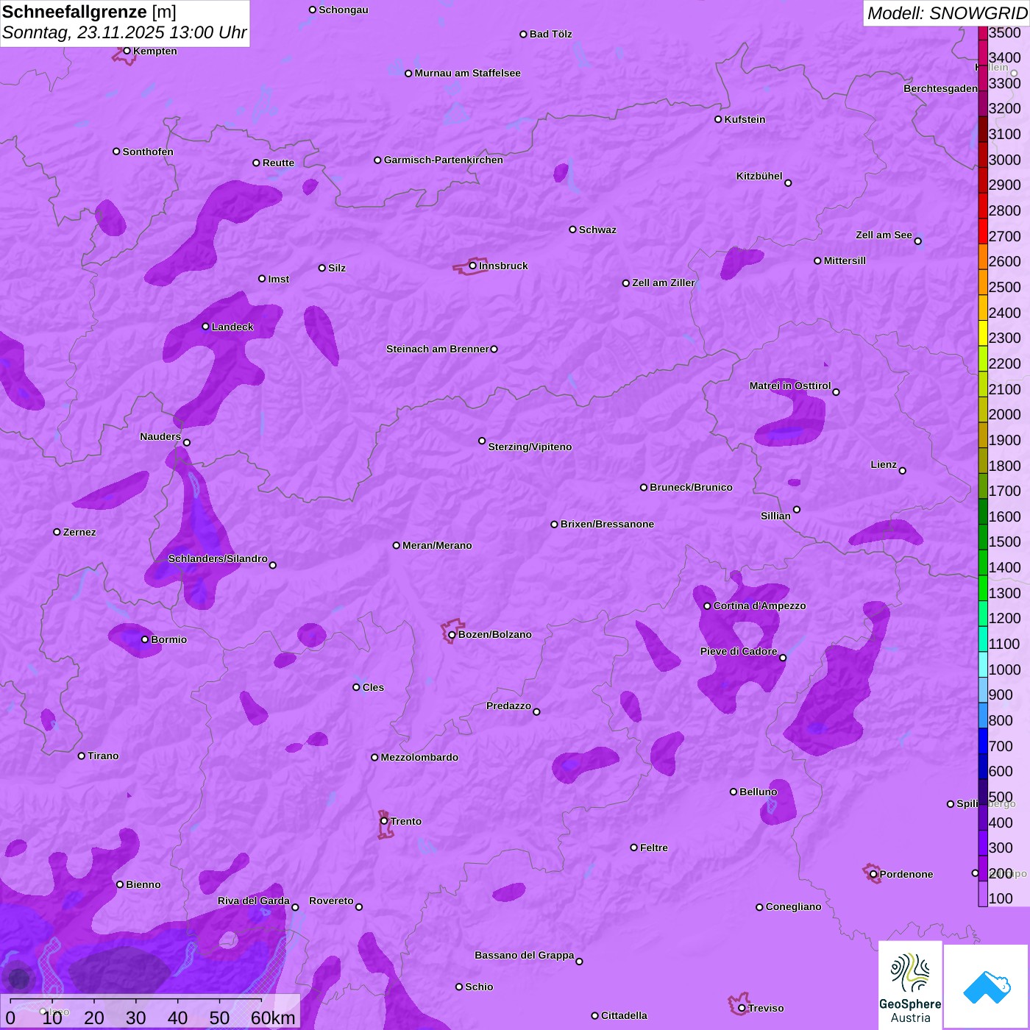The image size is (1030, 1030).
Task: Click the Zell am See location dot
Action: point(917,241)
